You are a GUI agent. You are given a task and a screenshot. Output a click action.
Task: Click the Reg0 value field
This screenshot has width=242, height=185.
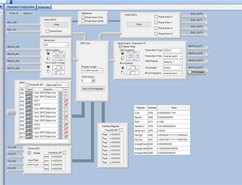point(116,134)
